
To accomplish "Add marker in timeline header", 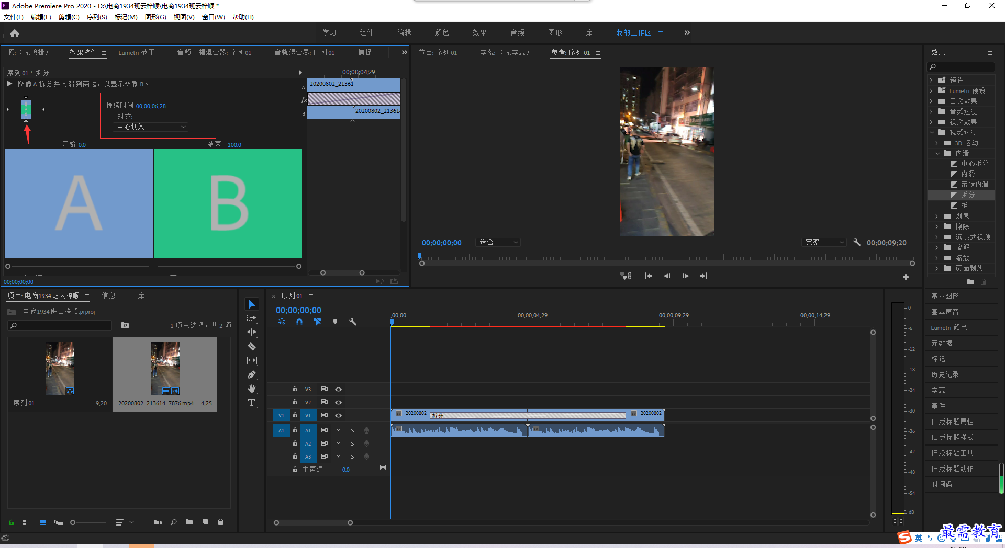I will (335, 322).
